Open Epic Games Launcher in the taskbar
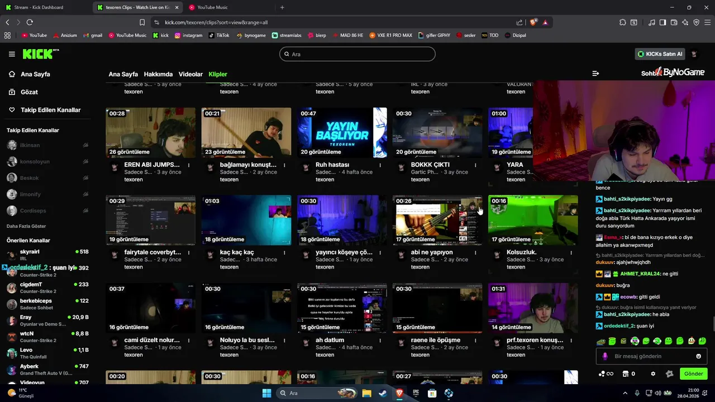715x402 pixels. 416,393
